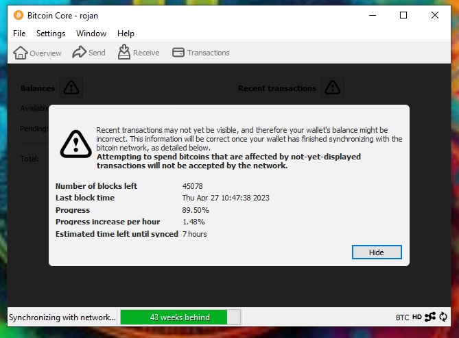
Task: Click the estimated time '7 hours'
Action: tap(194, 234)
